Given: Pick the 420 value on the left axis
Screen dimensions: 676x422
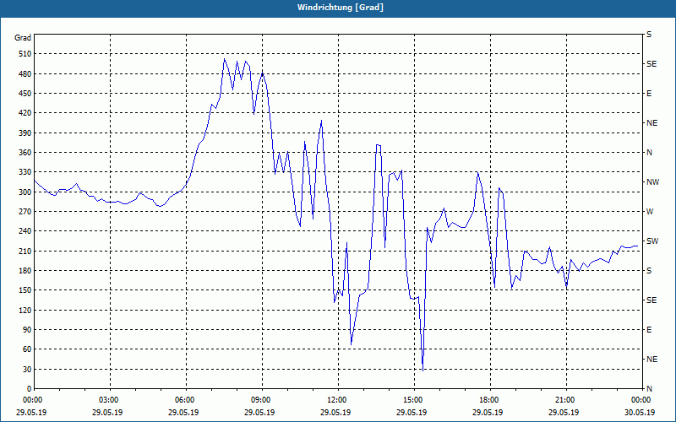Looking at the screenshot, I should pyautogui.click(x=25, y=113).
